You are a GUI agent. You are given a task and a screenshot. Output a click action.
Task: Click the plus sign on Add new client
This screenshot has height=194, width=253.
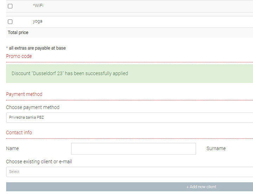[188, 187]
